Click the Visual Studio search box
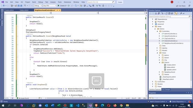Image resolution: width=193 pixels, height=108 pixels. (101, 2)
